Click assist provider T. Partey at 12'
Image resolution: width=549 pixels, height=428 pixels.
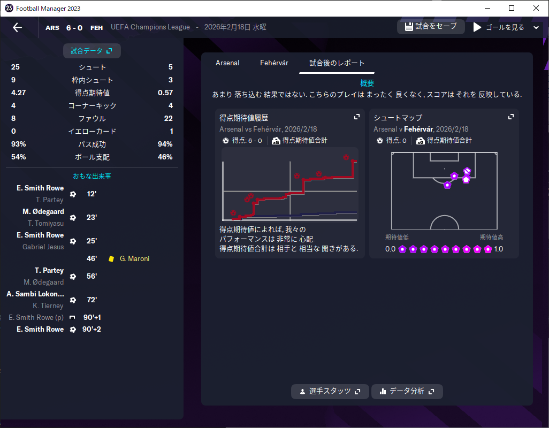pyautogui.click(x=49, y=200)
